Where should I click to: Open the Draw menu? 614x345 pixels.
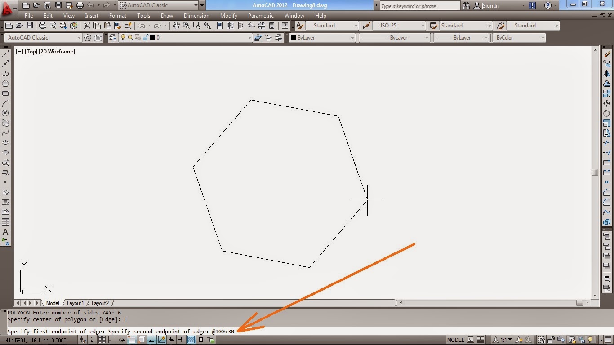[x=166, y=15]
